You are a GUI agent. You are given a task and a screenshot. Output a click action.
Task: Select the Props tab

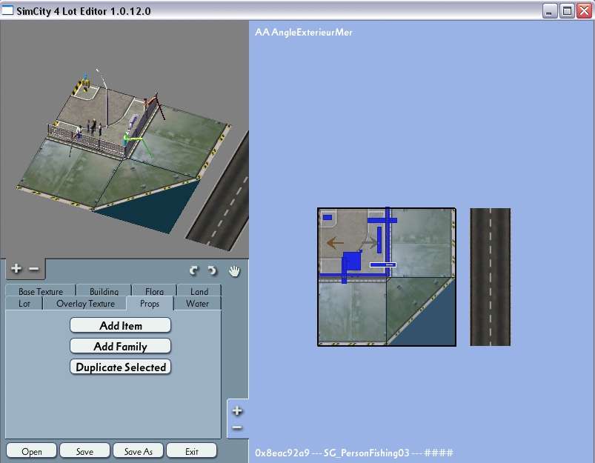coord(150,304)
